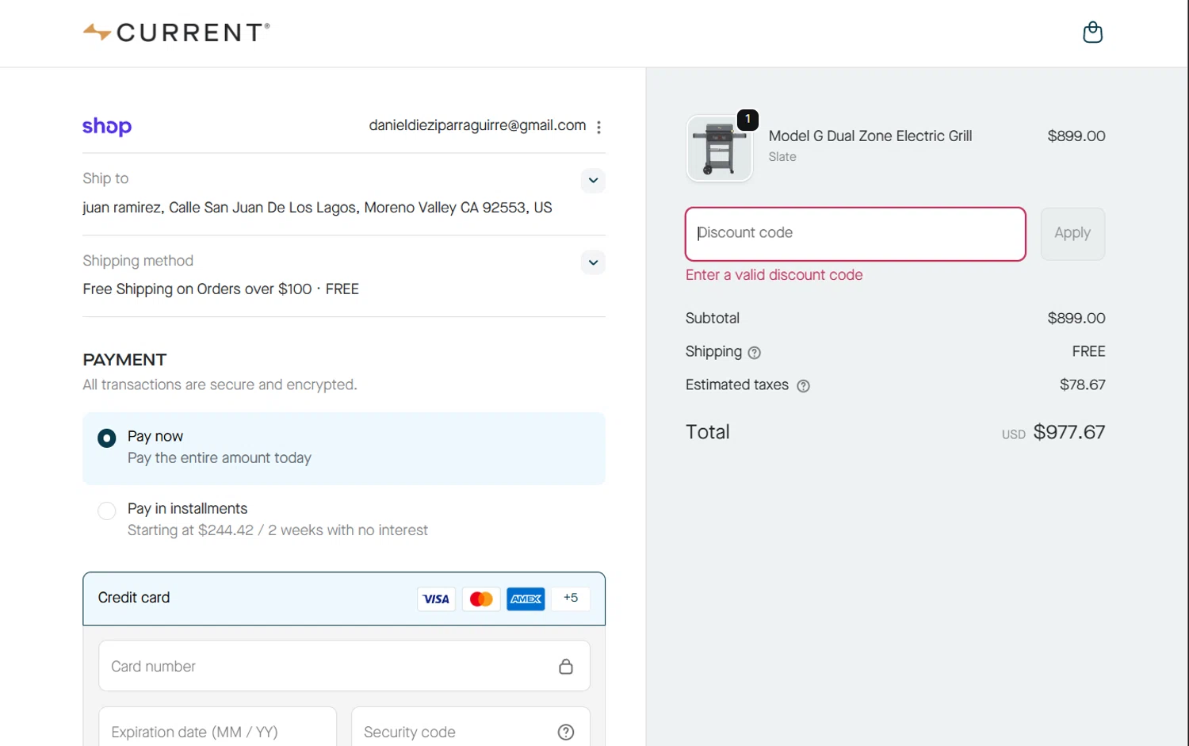Click the card number lock icon
This screenshot has width=1189, height=746.
point(566,667)
